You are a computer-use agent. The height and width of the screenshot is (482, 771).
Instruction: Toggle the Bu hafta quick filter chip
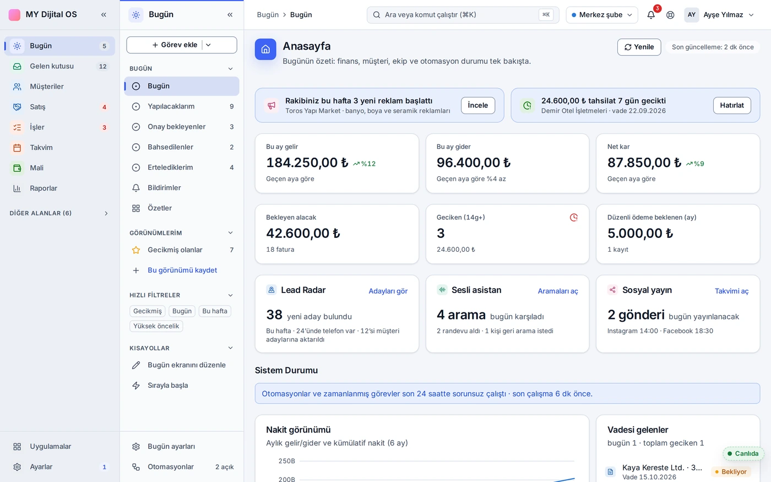215,311
